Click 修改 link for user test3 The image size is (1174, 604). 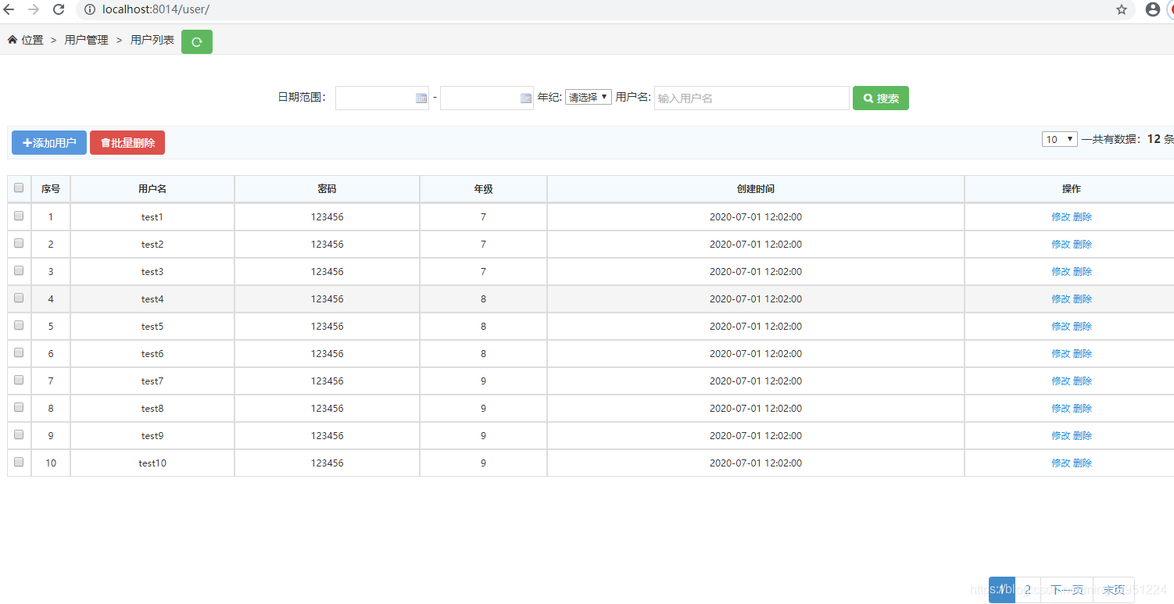1060,272
